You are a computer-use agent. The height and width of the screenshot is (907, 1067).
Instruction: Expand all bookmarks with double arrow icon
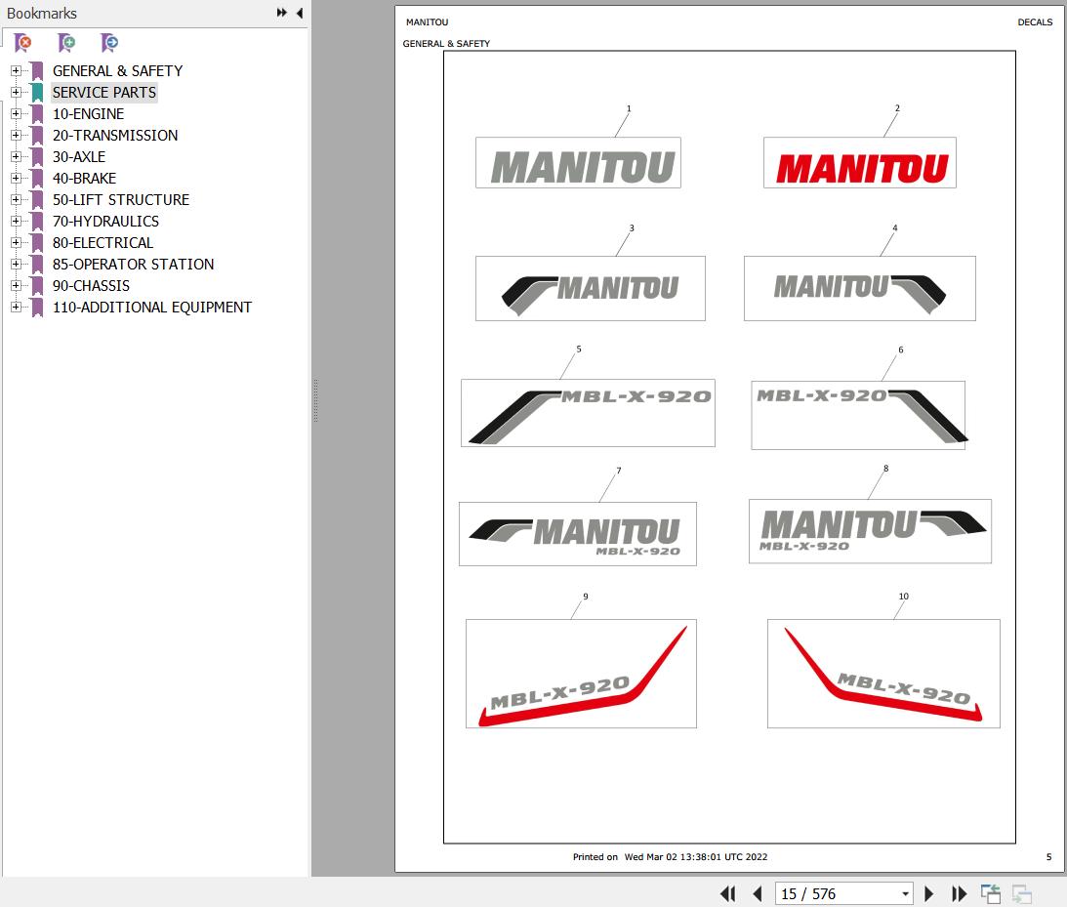pos(282,13)
